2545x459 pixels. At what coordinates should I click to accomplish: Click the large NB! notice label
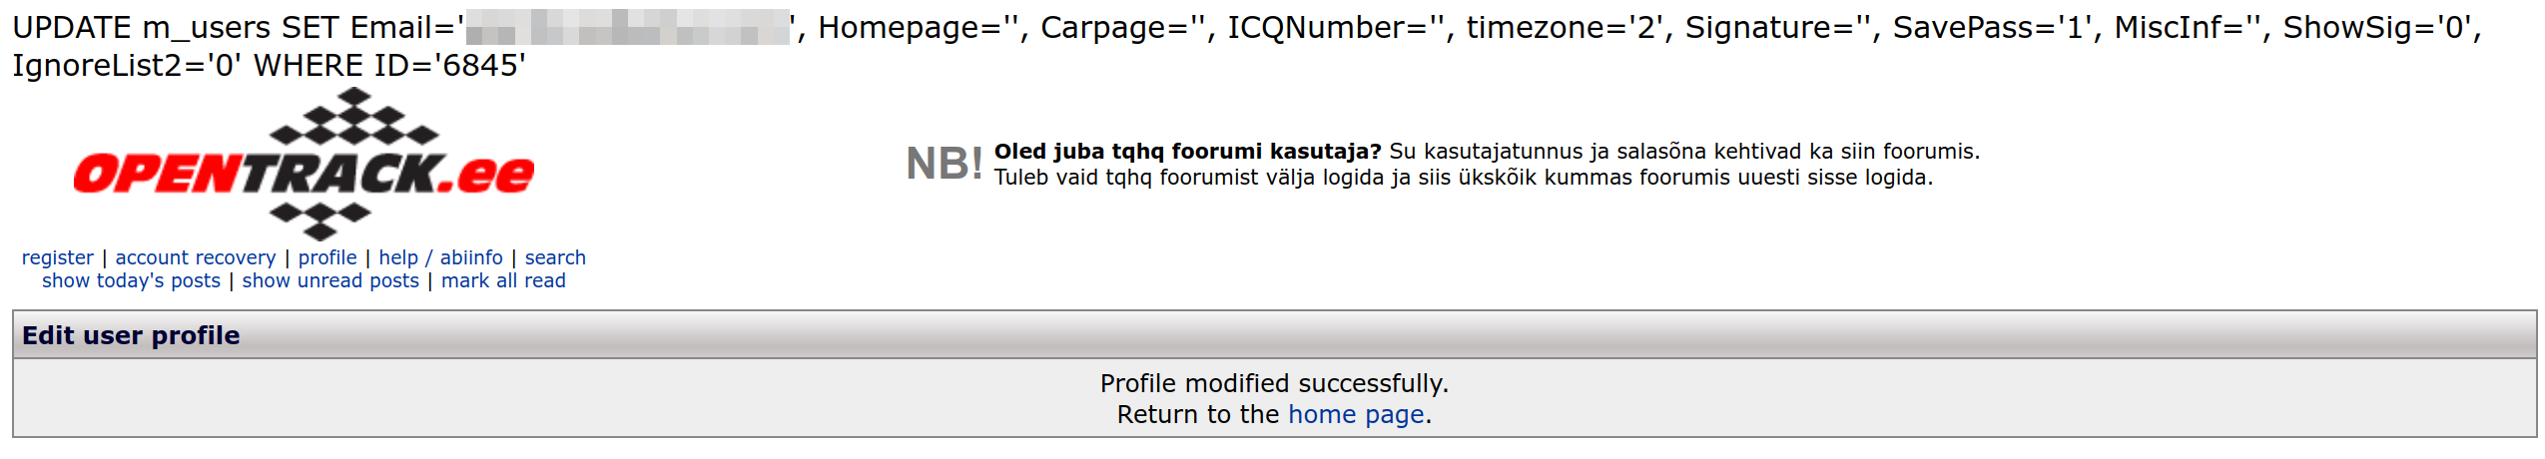coord(945,164)
